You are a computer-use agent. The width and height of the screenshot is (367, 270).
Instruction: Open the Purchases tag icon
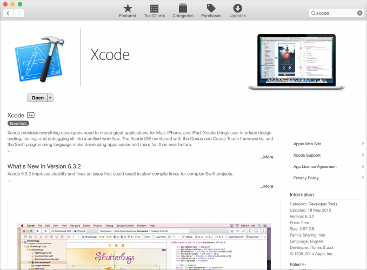(x=211, y=8)
